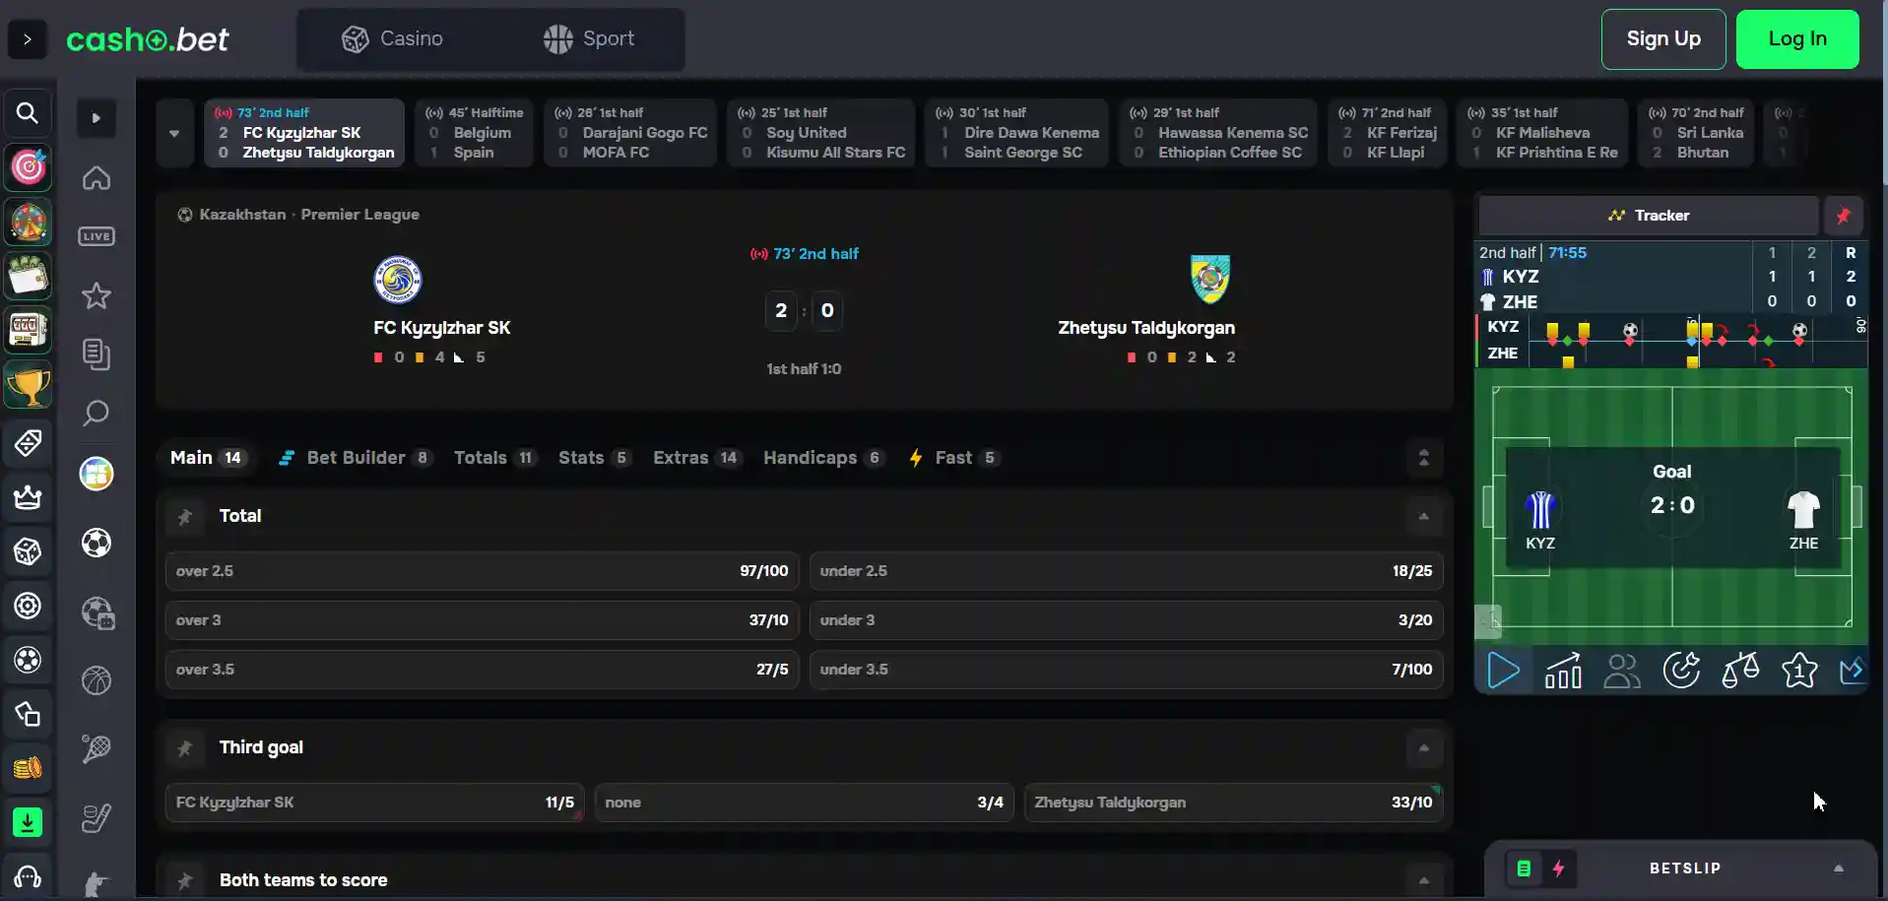Pin the tracker panel

(1843, 216)
